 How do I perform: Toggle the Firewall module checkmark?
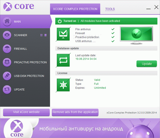point(113,33)
